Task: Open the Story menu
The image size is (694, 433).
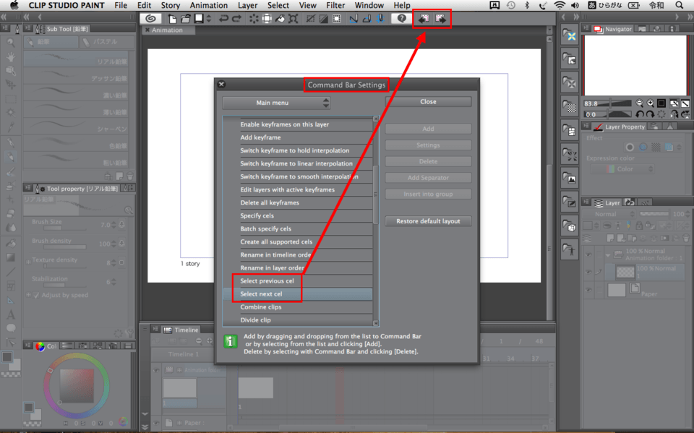Action: click(170, 5)
